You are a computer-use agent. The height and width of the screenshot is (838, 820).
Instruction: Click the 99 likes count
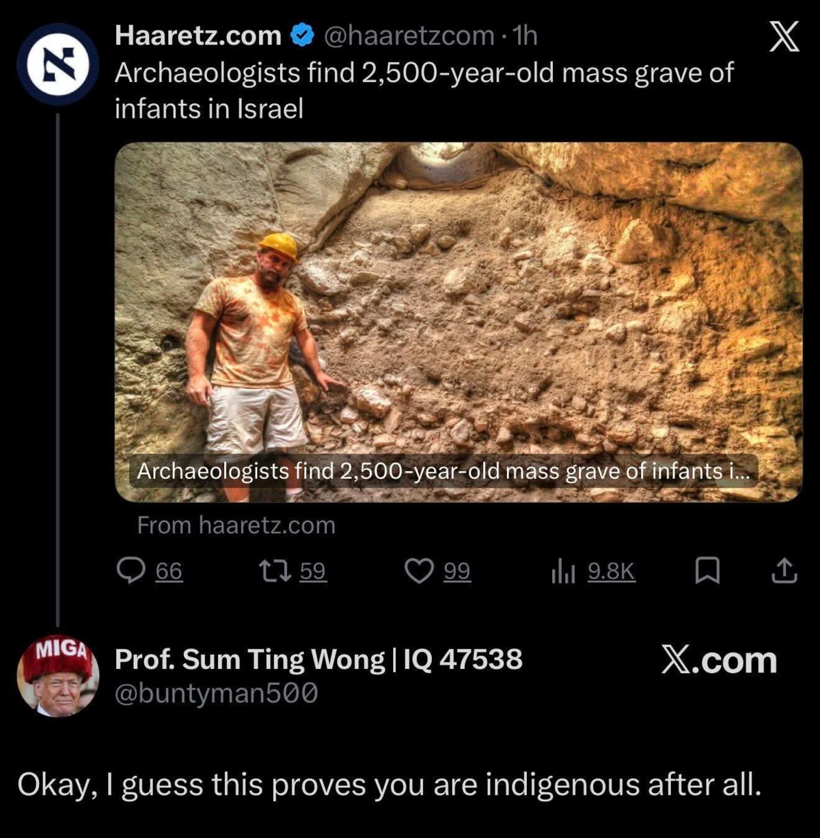(x=457, y=571)
